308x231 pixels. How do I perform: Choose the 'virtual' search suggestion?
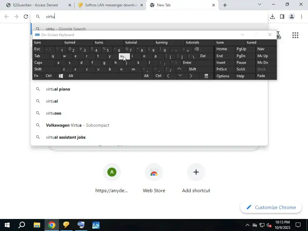149,101
